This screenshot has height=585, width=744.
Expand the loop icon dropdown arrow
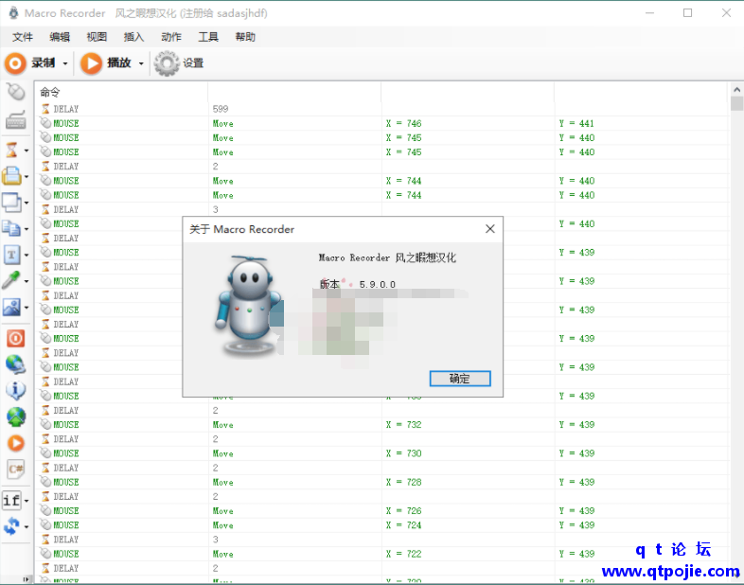pos(27,526)
